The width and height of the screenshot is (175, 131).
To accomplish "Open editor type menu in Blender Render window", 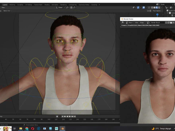I will 123,23.
